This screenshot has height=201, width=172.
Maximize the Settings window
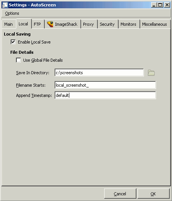(x=160, y=5)
